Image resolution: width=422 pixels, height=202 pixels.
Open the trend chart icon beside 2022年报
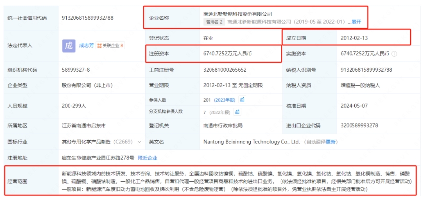point(238,112)
